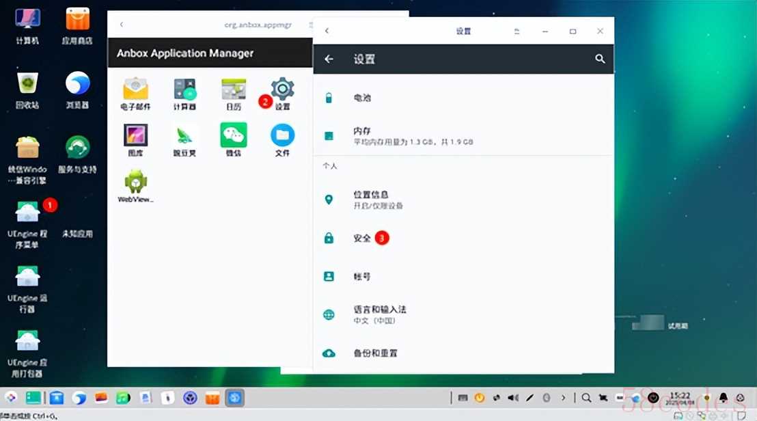The width and height of the screenshot is (757, 421).
Task: Open the green music icon in taskbar
Action: coord(123,397)
